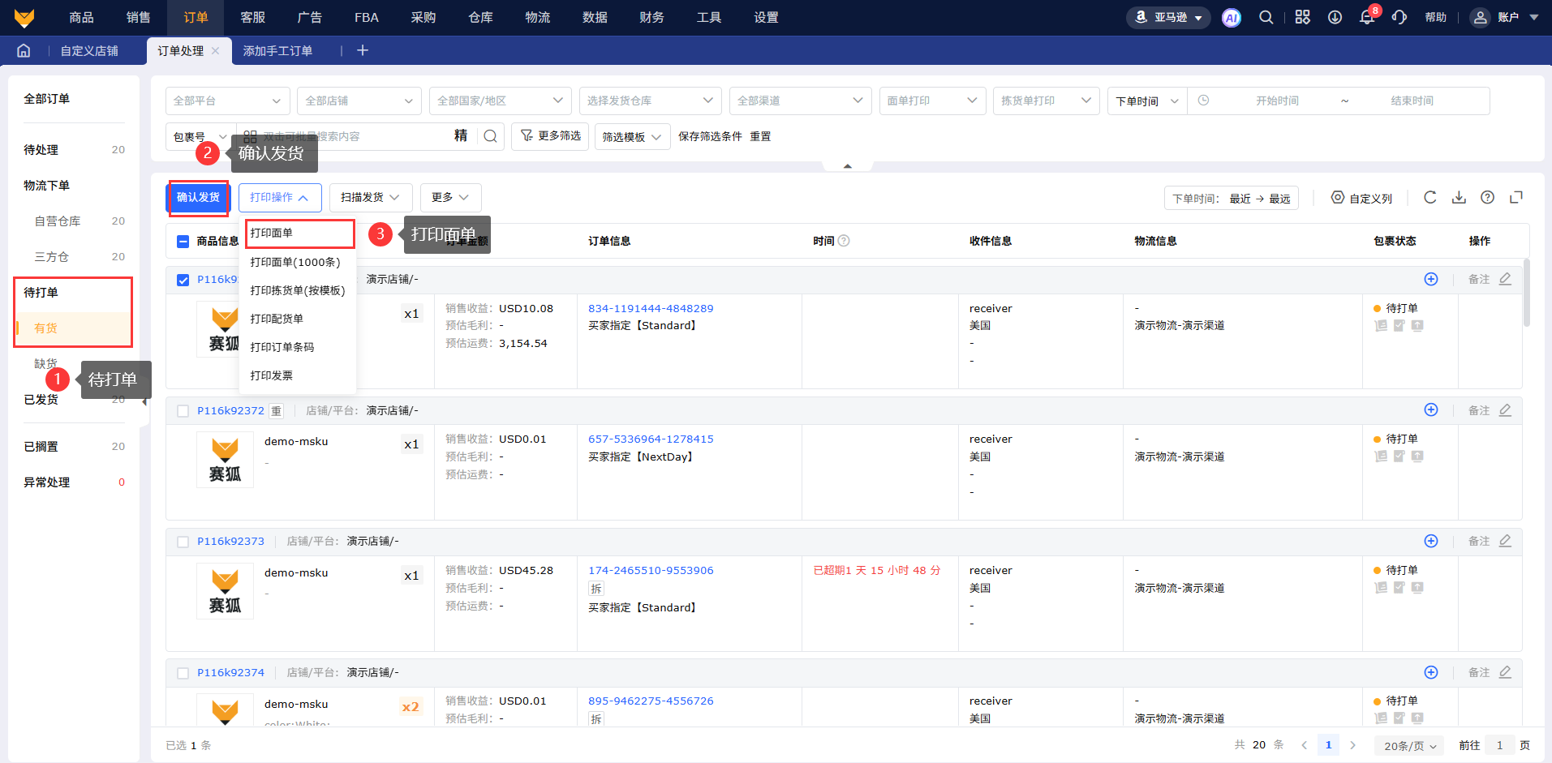Click the 确认发货 button
Image resolution: width=1552 pixels, height=763 pixels.
pyautogui.click(x=198, y=197)
